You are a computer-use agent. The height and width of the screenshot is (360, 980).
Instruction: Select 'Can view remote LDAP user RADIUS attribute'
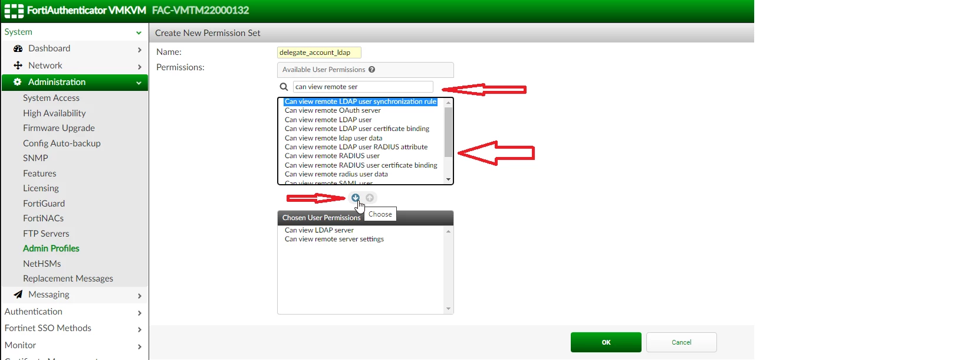click(356, 147)
